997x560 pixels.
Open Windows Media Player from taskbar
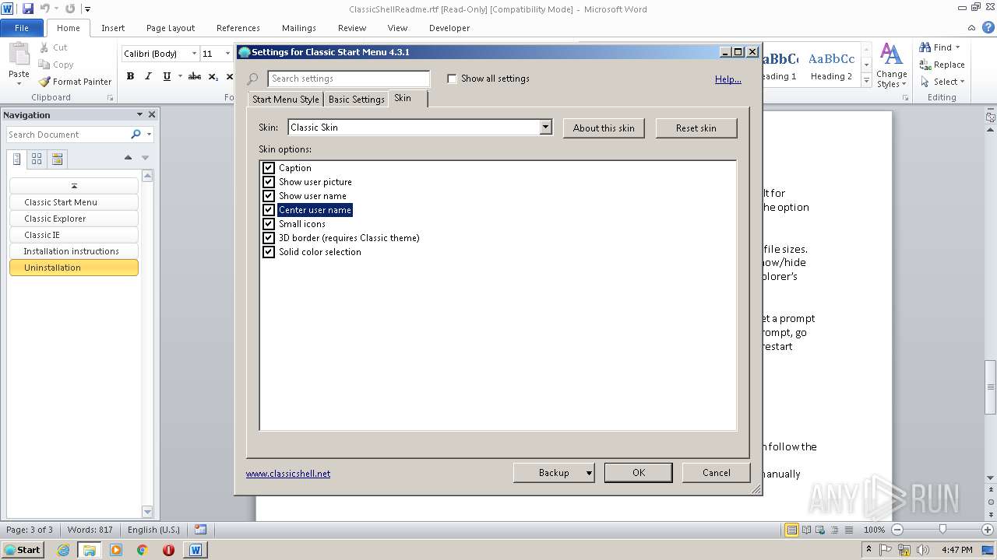pos(116,550)
